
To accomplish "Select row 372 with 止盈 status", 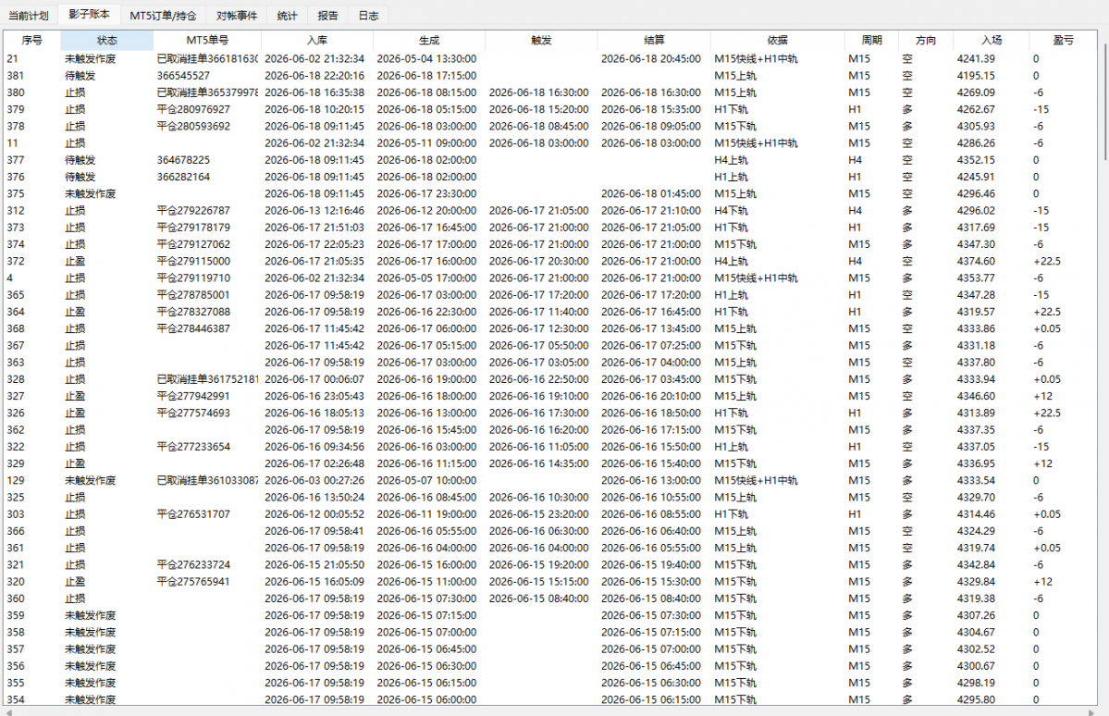I will coord(550,261).
